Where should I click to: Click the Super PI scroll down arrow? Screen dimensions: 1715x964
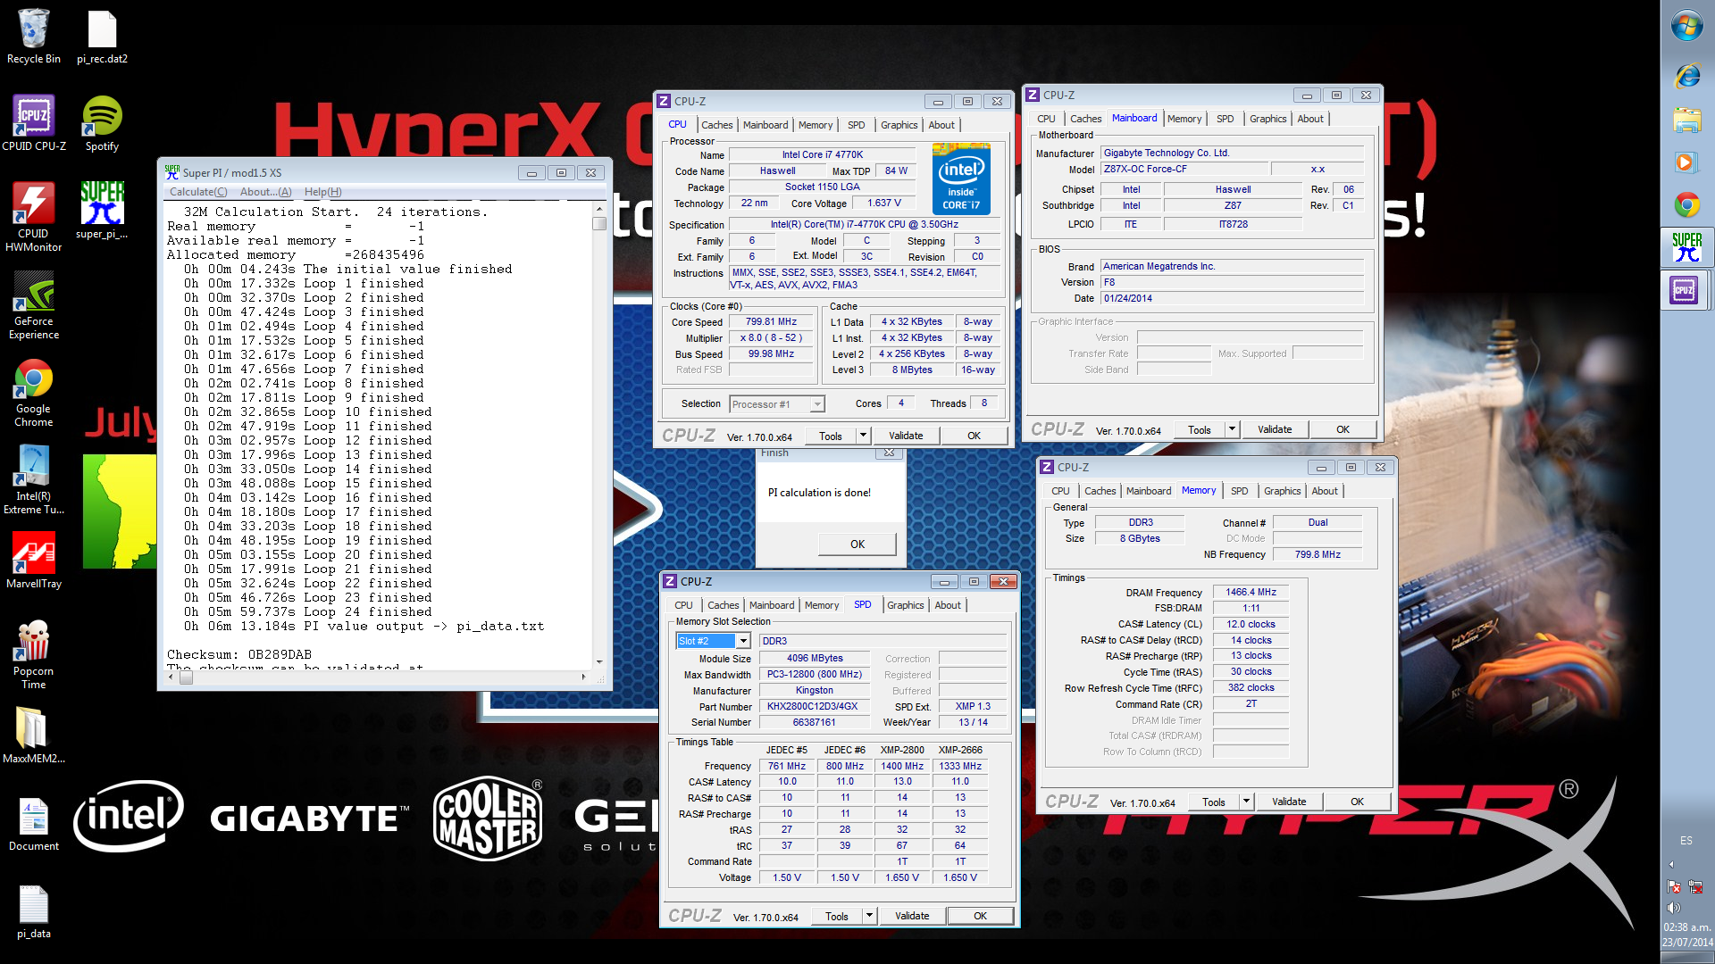pyautogui.click(x=599, y=662)
